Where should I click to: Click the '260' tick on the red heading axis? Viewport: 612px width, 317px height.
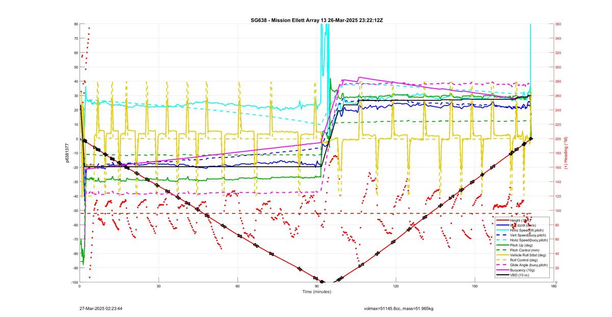(x=558, y=96)
